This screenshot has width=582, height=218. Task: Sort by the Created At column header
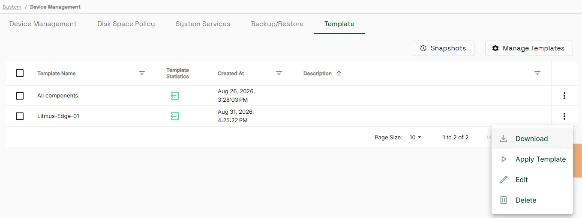pyautogui.click(x=231, y=74)
